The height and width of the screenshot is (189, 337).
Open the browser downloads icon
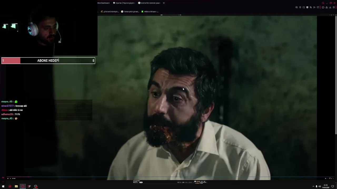(330, 7)
